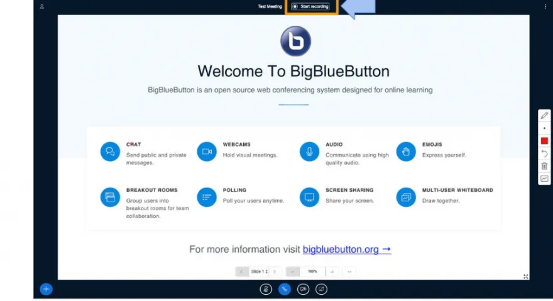Open the Slide 1 selector dropdown
Viewport: 553px width, 301px height.
coord(259,272)
